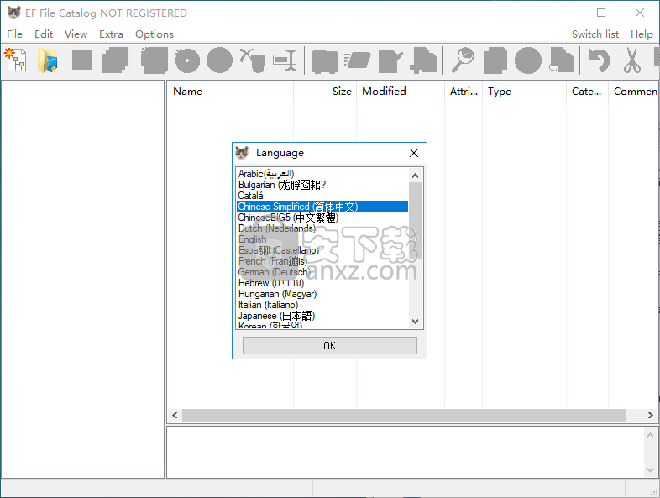This screenshot has height=498, width=660.
Task: Maximize the EF File Catalog window
Action: point(601,13)
